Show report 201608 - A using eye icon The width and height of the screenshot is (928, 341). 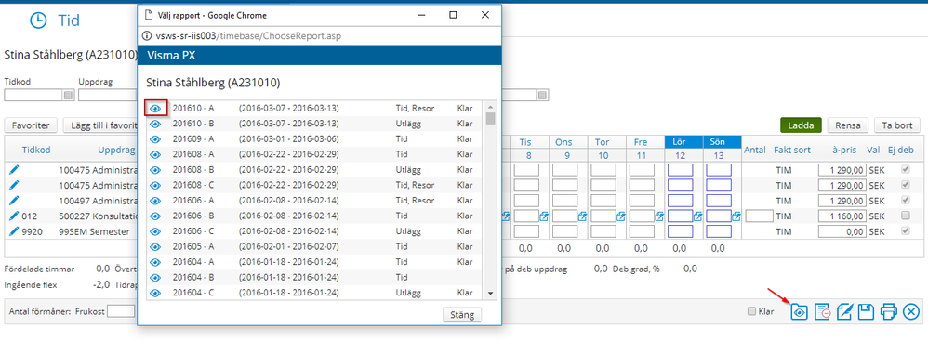coord(155,154)
